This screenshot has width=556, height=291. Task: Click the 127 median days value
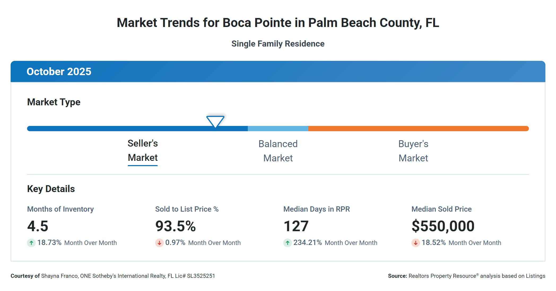[x=296, y=226]
